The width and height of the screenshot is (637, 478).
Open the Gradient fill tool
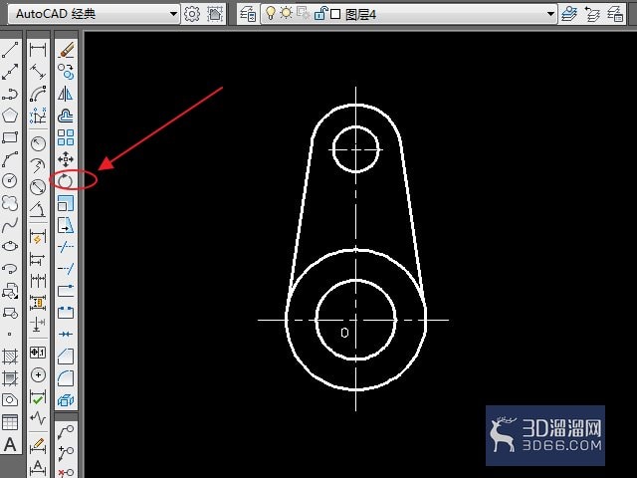coord(10,378)
